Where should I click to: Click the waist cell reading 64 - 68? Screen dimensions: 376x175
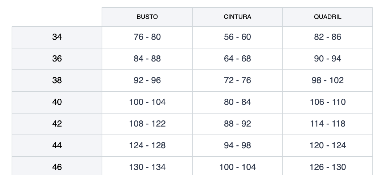[237, 59]
